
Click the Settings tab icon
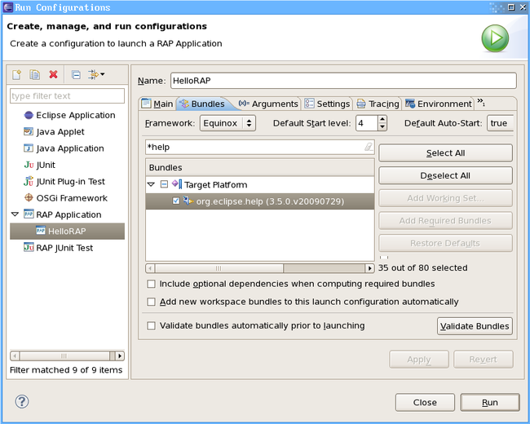point(309,103)
